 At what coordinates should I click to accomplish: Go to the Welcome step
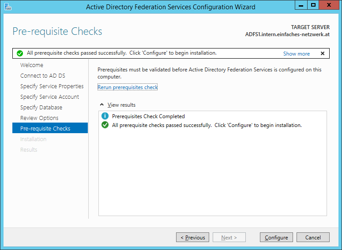(32, 65)
